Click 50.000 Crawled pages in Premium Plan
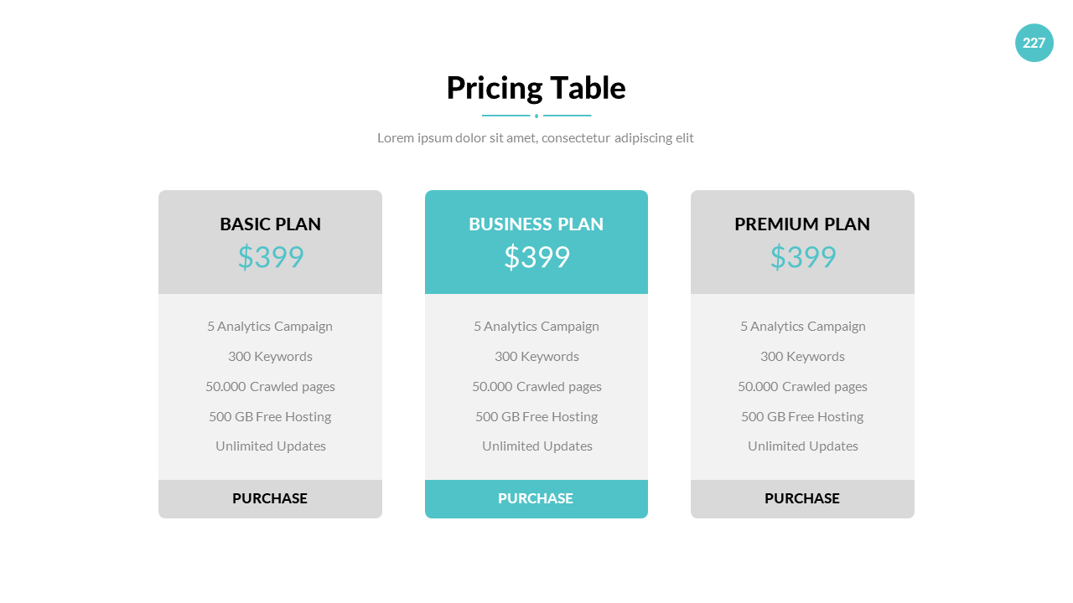The height and width of the screenshot is (603, 1073). pos(802,387)
